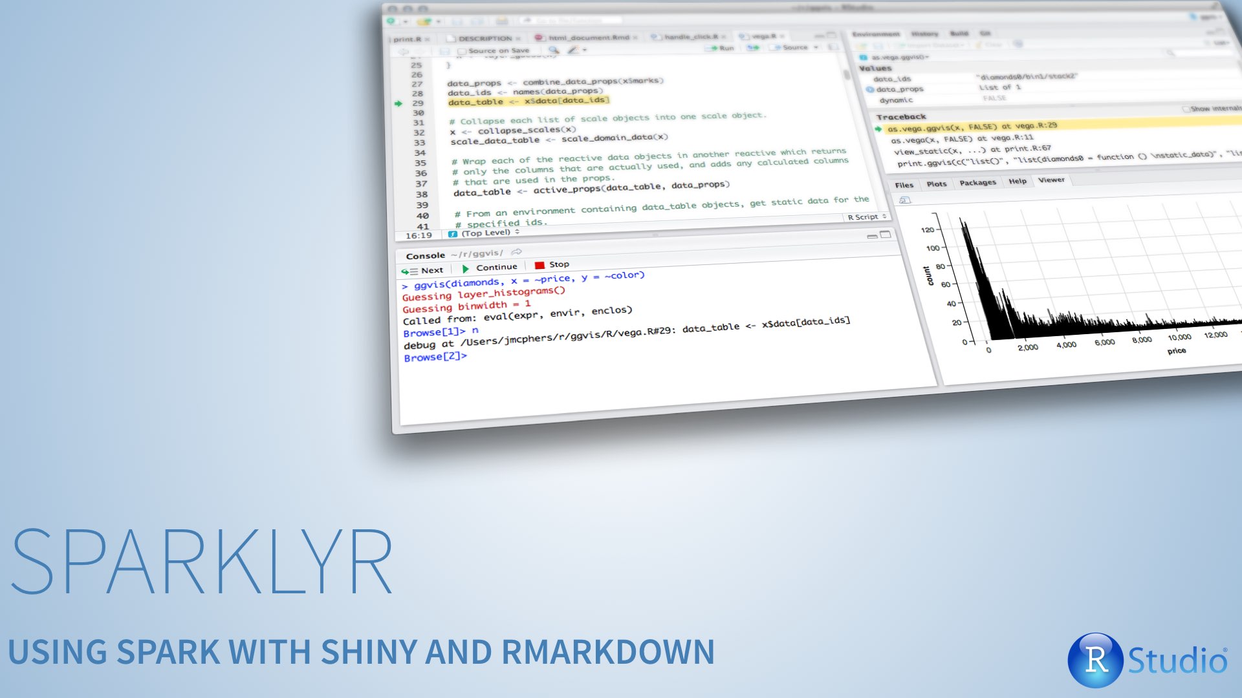Enable the Show internals checkbox
Viewport: 1242px width, 698px height.
[x=1186, y=109]
